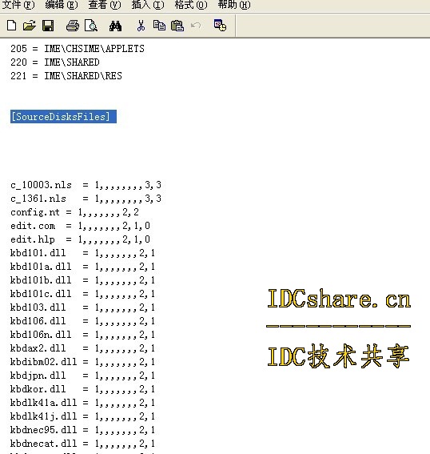Click the kbd101.dll line
430x454 pixels.
(82, 253)
